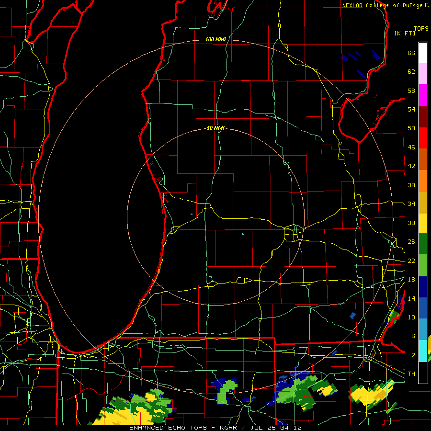Click the 18 legend value label
The image size is (431, 431).
[411, 280]
